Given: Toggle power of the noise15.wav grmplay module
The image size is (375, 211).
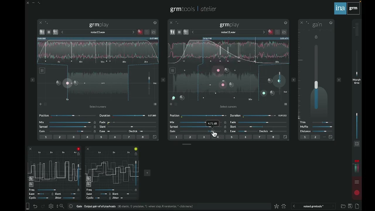Looking at the screenshot, I should (155, 23).
